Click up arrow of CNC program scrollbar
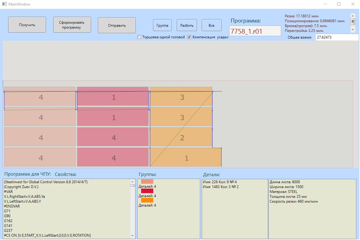This screenshot has height=240, width=360. point(132,182)
